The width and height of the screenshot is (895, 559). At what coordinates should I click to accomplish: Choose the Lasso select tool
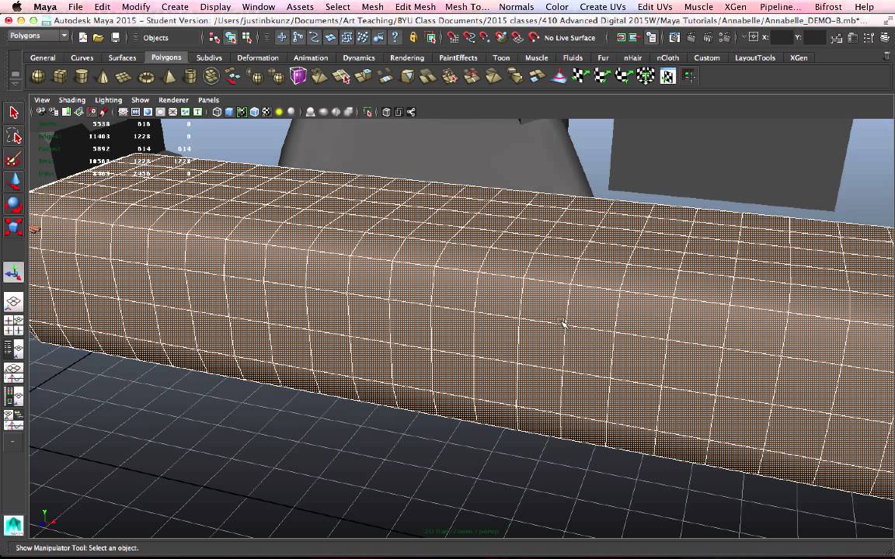pos(14,136)
